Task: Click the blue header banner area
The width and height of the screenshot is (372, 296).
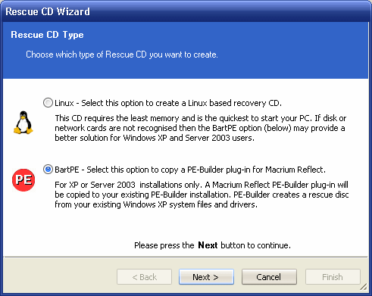Action: tap(186, 50)
